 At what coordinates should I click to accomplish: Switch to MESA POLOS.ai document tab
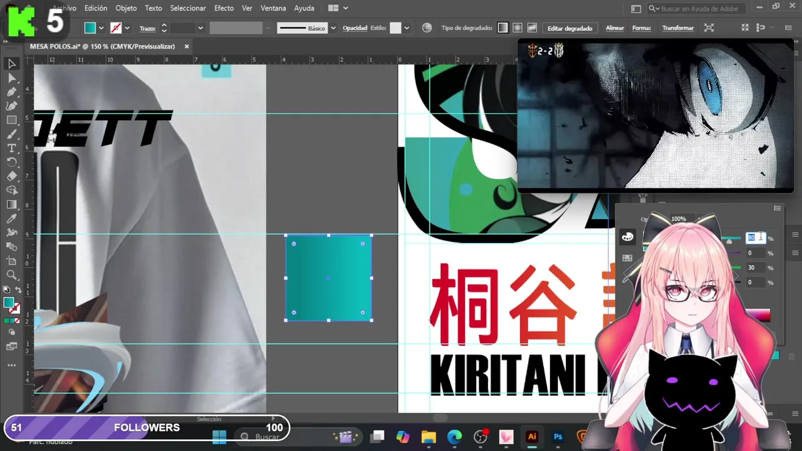click(x=102, y=46)
